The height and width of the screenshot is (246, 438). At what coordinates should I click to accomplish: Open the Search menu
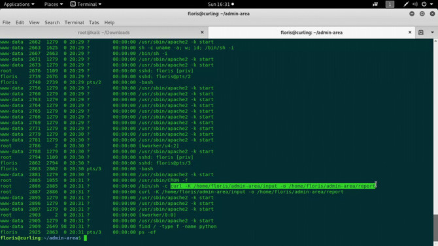pyautogui.click(x=52, y=23)
